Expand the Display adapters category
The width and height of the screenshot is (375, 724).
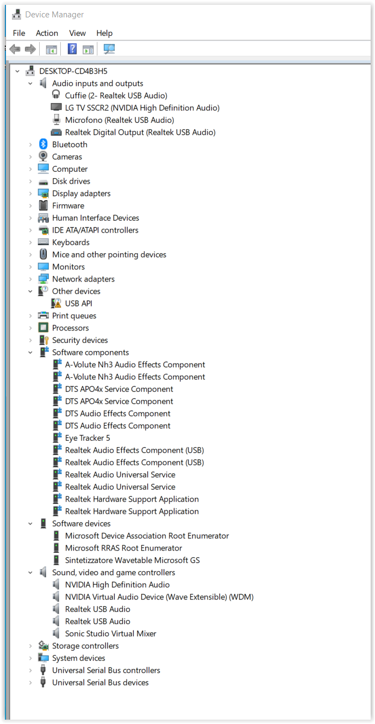30,194
